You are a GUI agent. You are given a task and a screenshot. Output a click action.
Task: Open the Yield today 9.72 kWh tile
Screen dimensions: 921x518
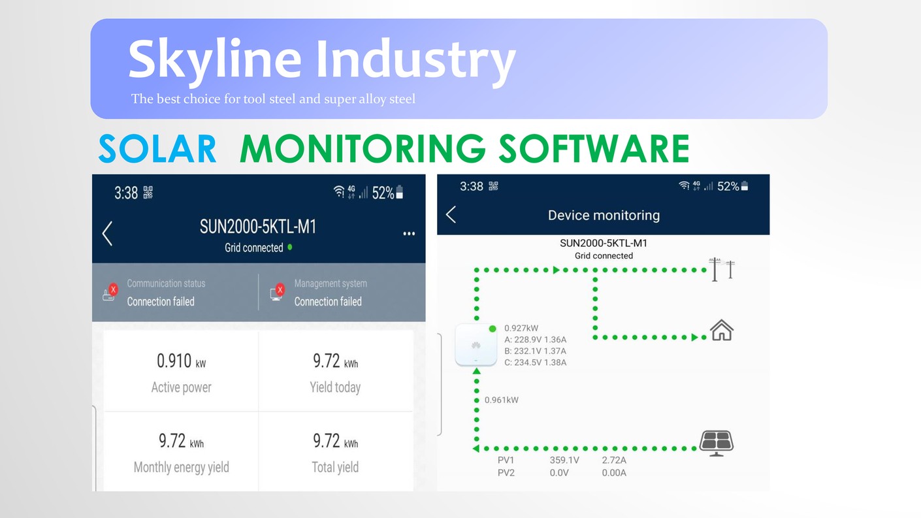click(x=336, y=371)
